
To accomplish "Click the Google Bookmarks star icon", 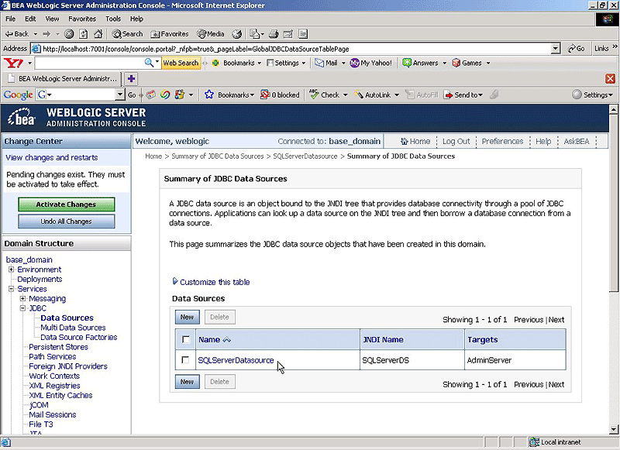I will pos(209,94).
